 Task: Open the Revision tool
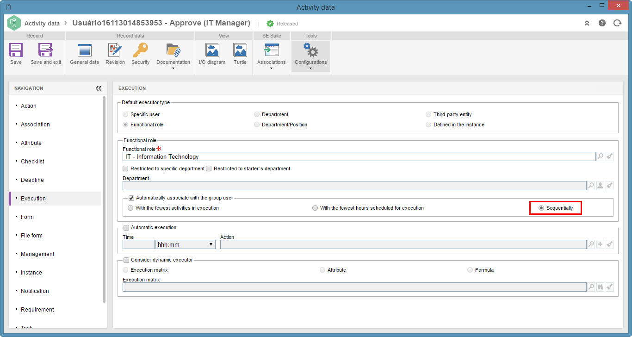pos(115,54)
